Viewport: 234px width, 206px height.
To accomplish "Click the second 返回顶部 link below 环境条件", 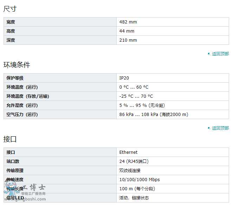I will [220, 128].
